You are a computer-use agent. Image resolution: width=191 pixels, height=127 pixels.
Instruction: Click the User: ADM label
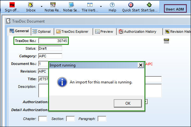(175, 9)
